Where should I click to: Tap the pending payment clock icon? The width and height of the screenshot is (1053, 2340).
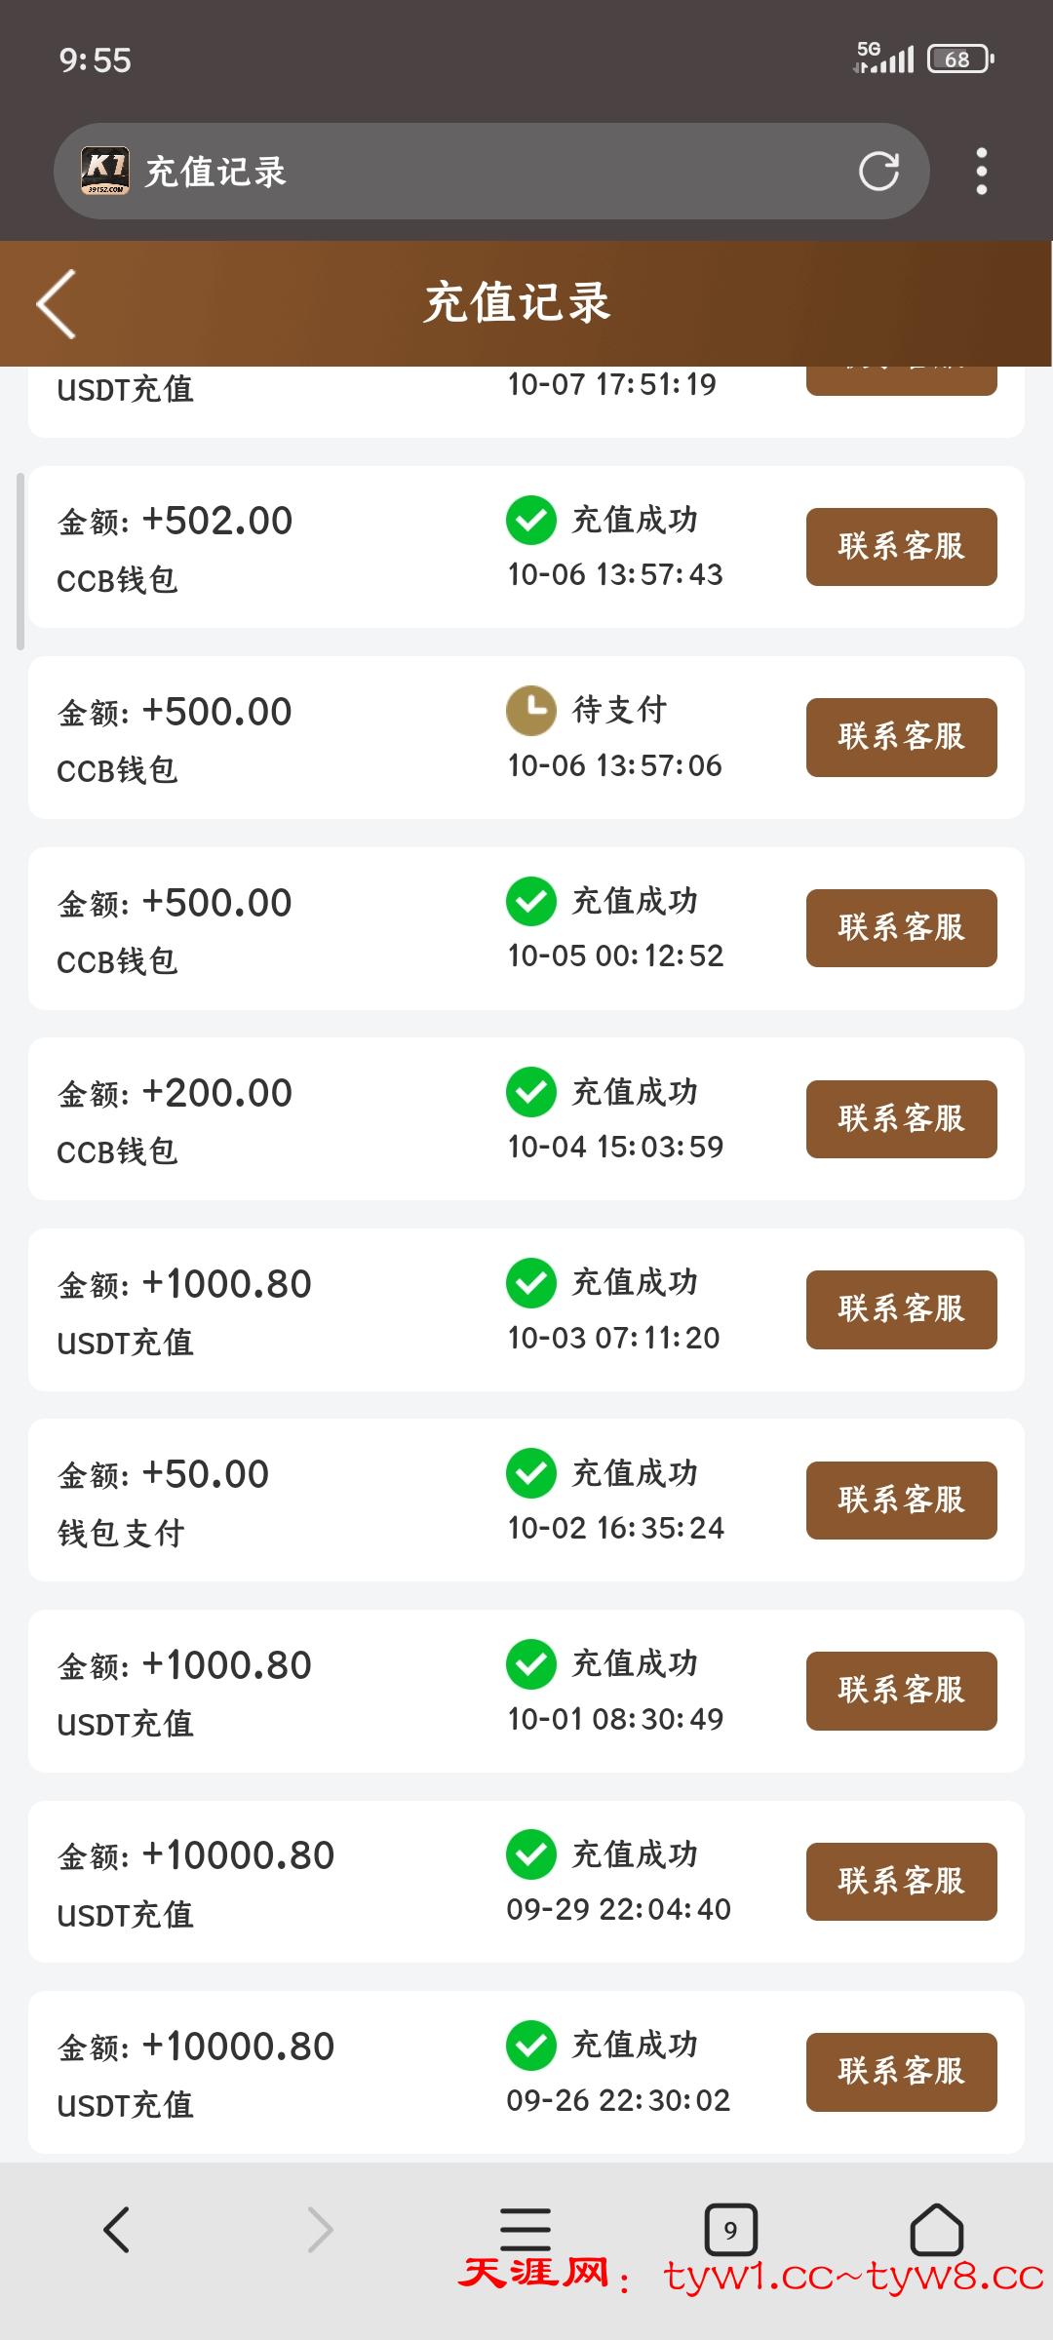click(531, 711)
